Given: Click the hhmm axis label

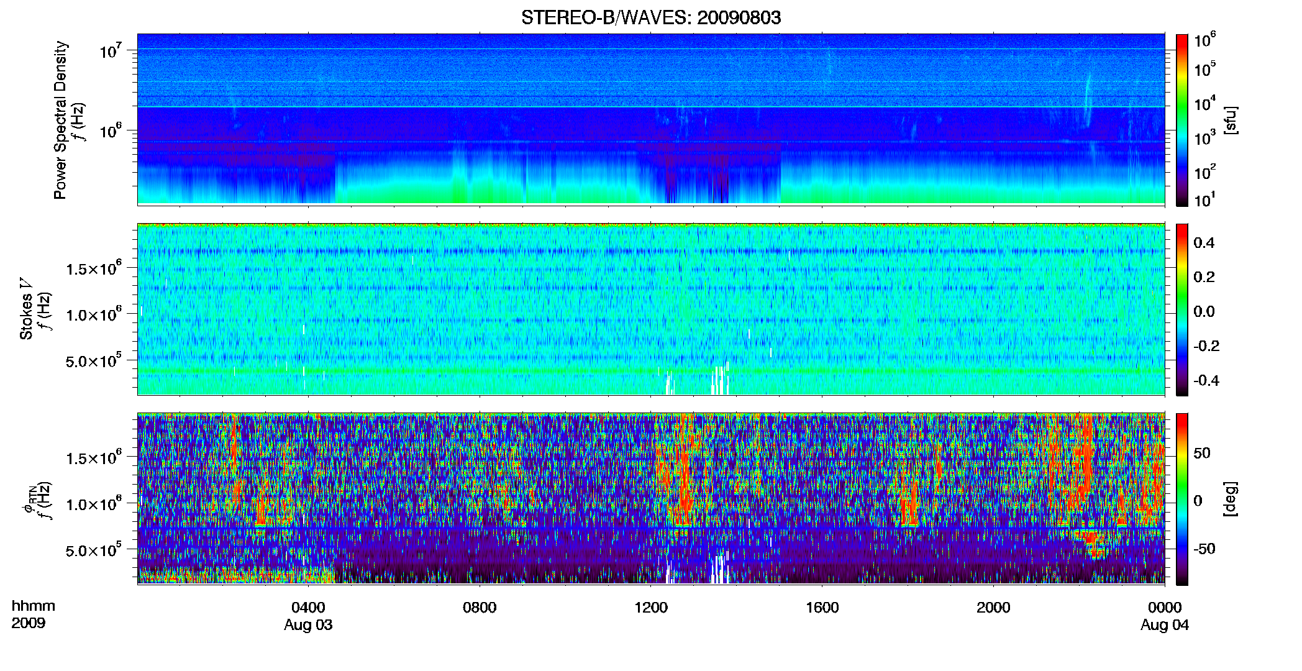Looking at the screenshot, I should click(34, 606).
